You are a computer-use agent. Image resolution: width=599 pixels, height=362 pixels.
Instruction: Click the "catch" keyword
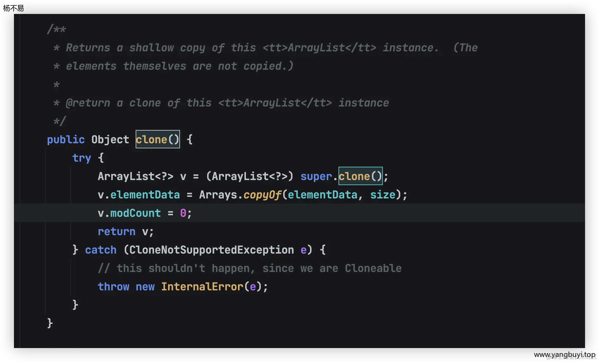click(101, 250)
